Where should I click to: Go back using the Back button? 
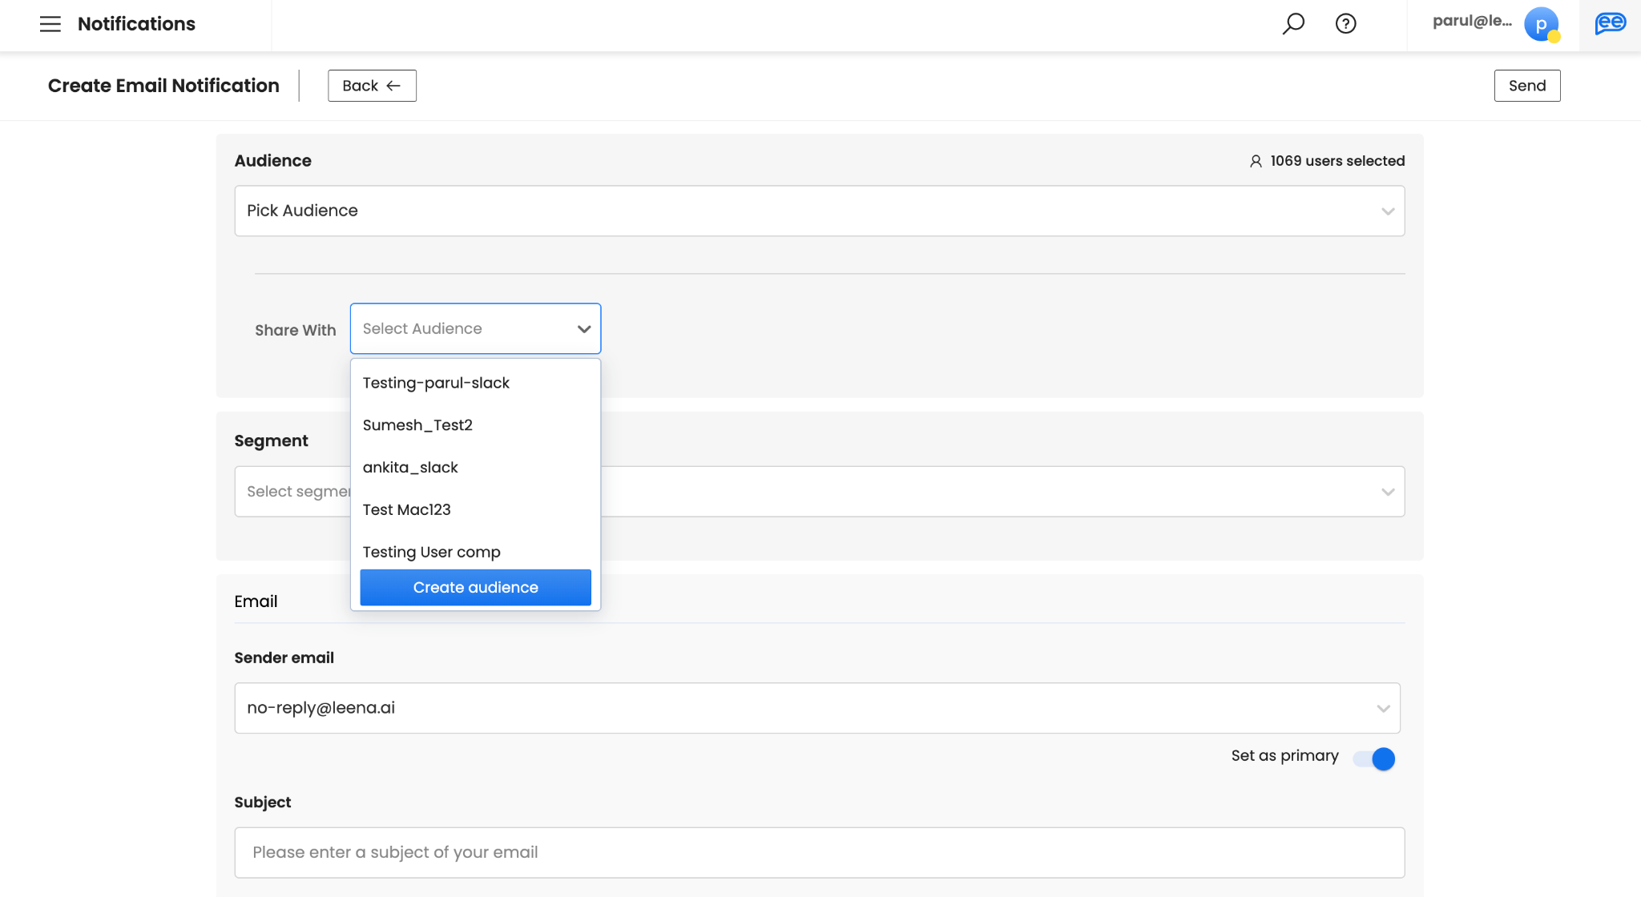coord(372,86)
